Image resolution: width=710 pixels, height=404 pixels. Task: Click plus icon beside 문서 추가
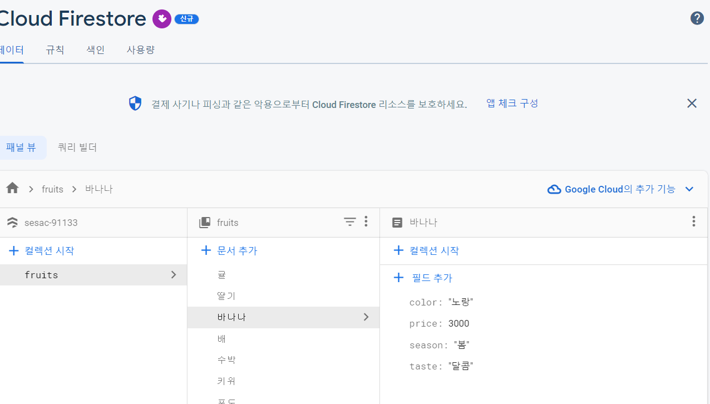pos(206,250)
